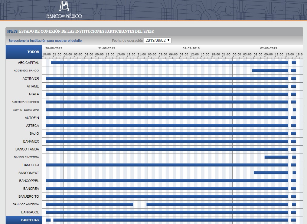Click the 02-09-2019 date header on timeline
This screenshot has width=307, height=224.
[x=269, y=48]
